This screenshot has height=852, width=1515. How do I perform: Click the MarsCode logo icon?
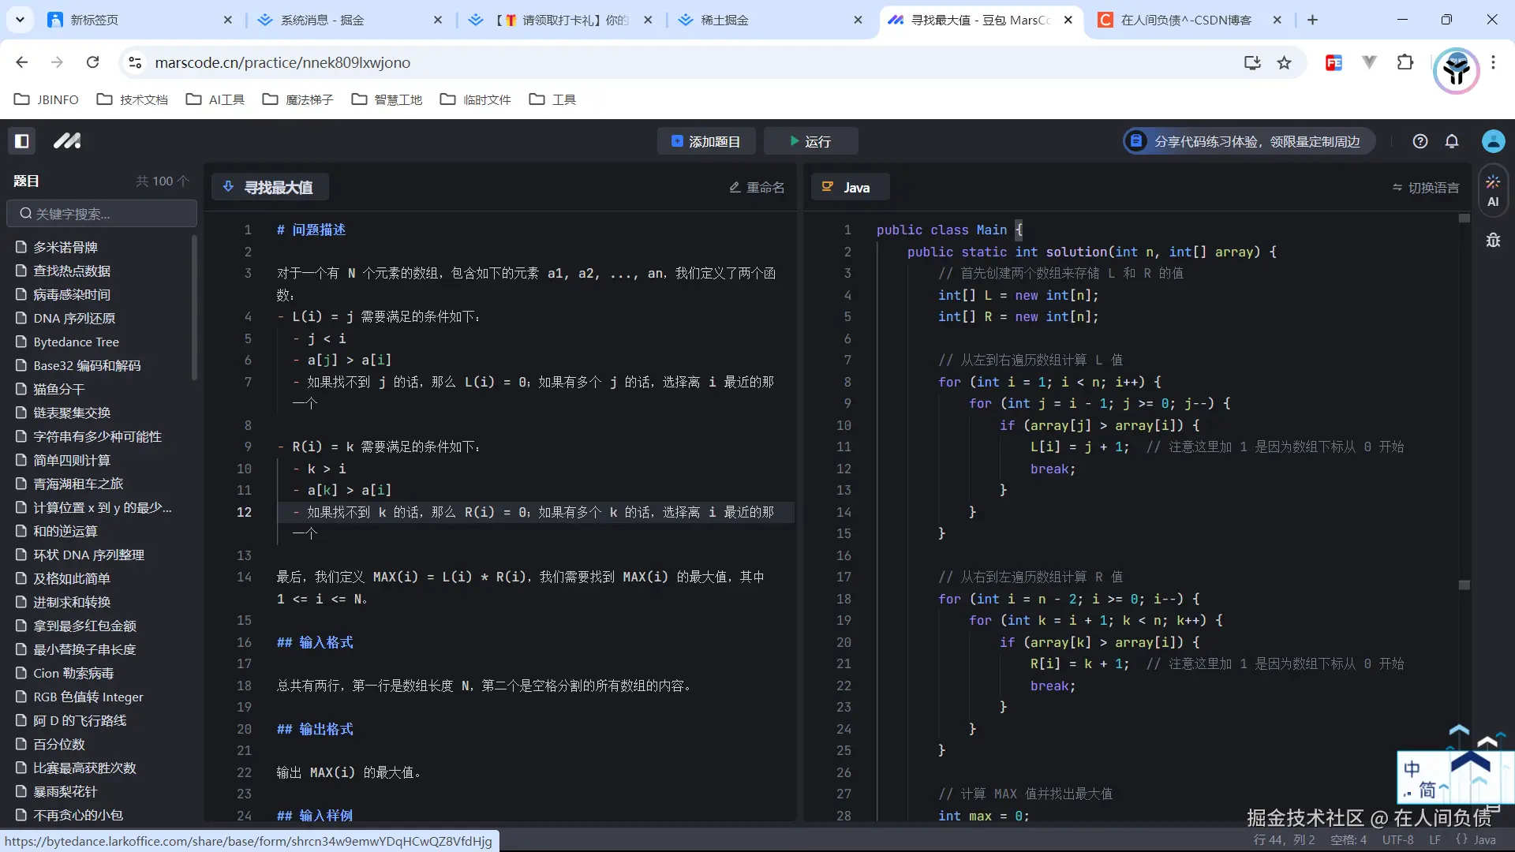[x=67, y=140]
